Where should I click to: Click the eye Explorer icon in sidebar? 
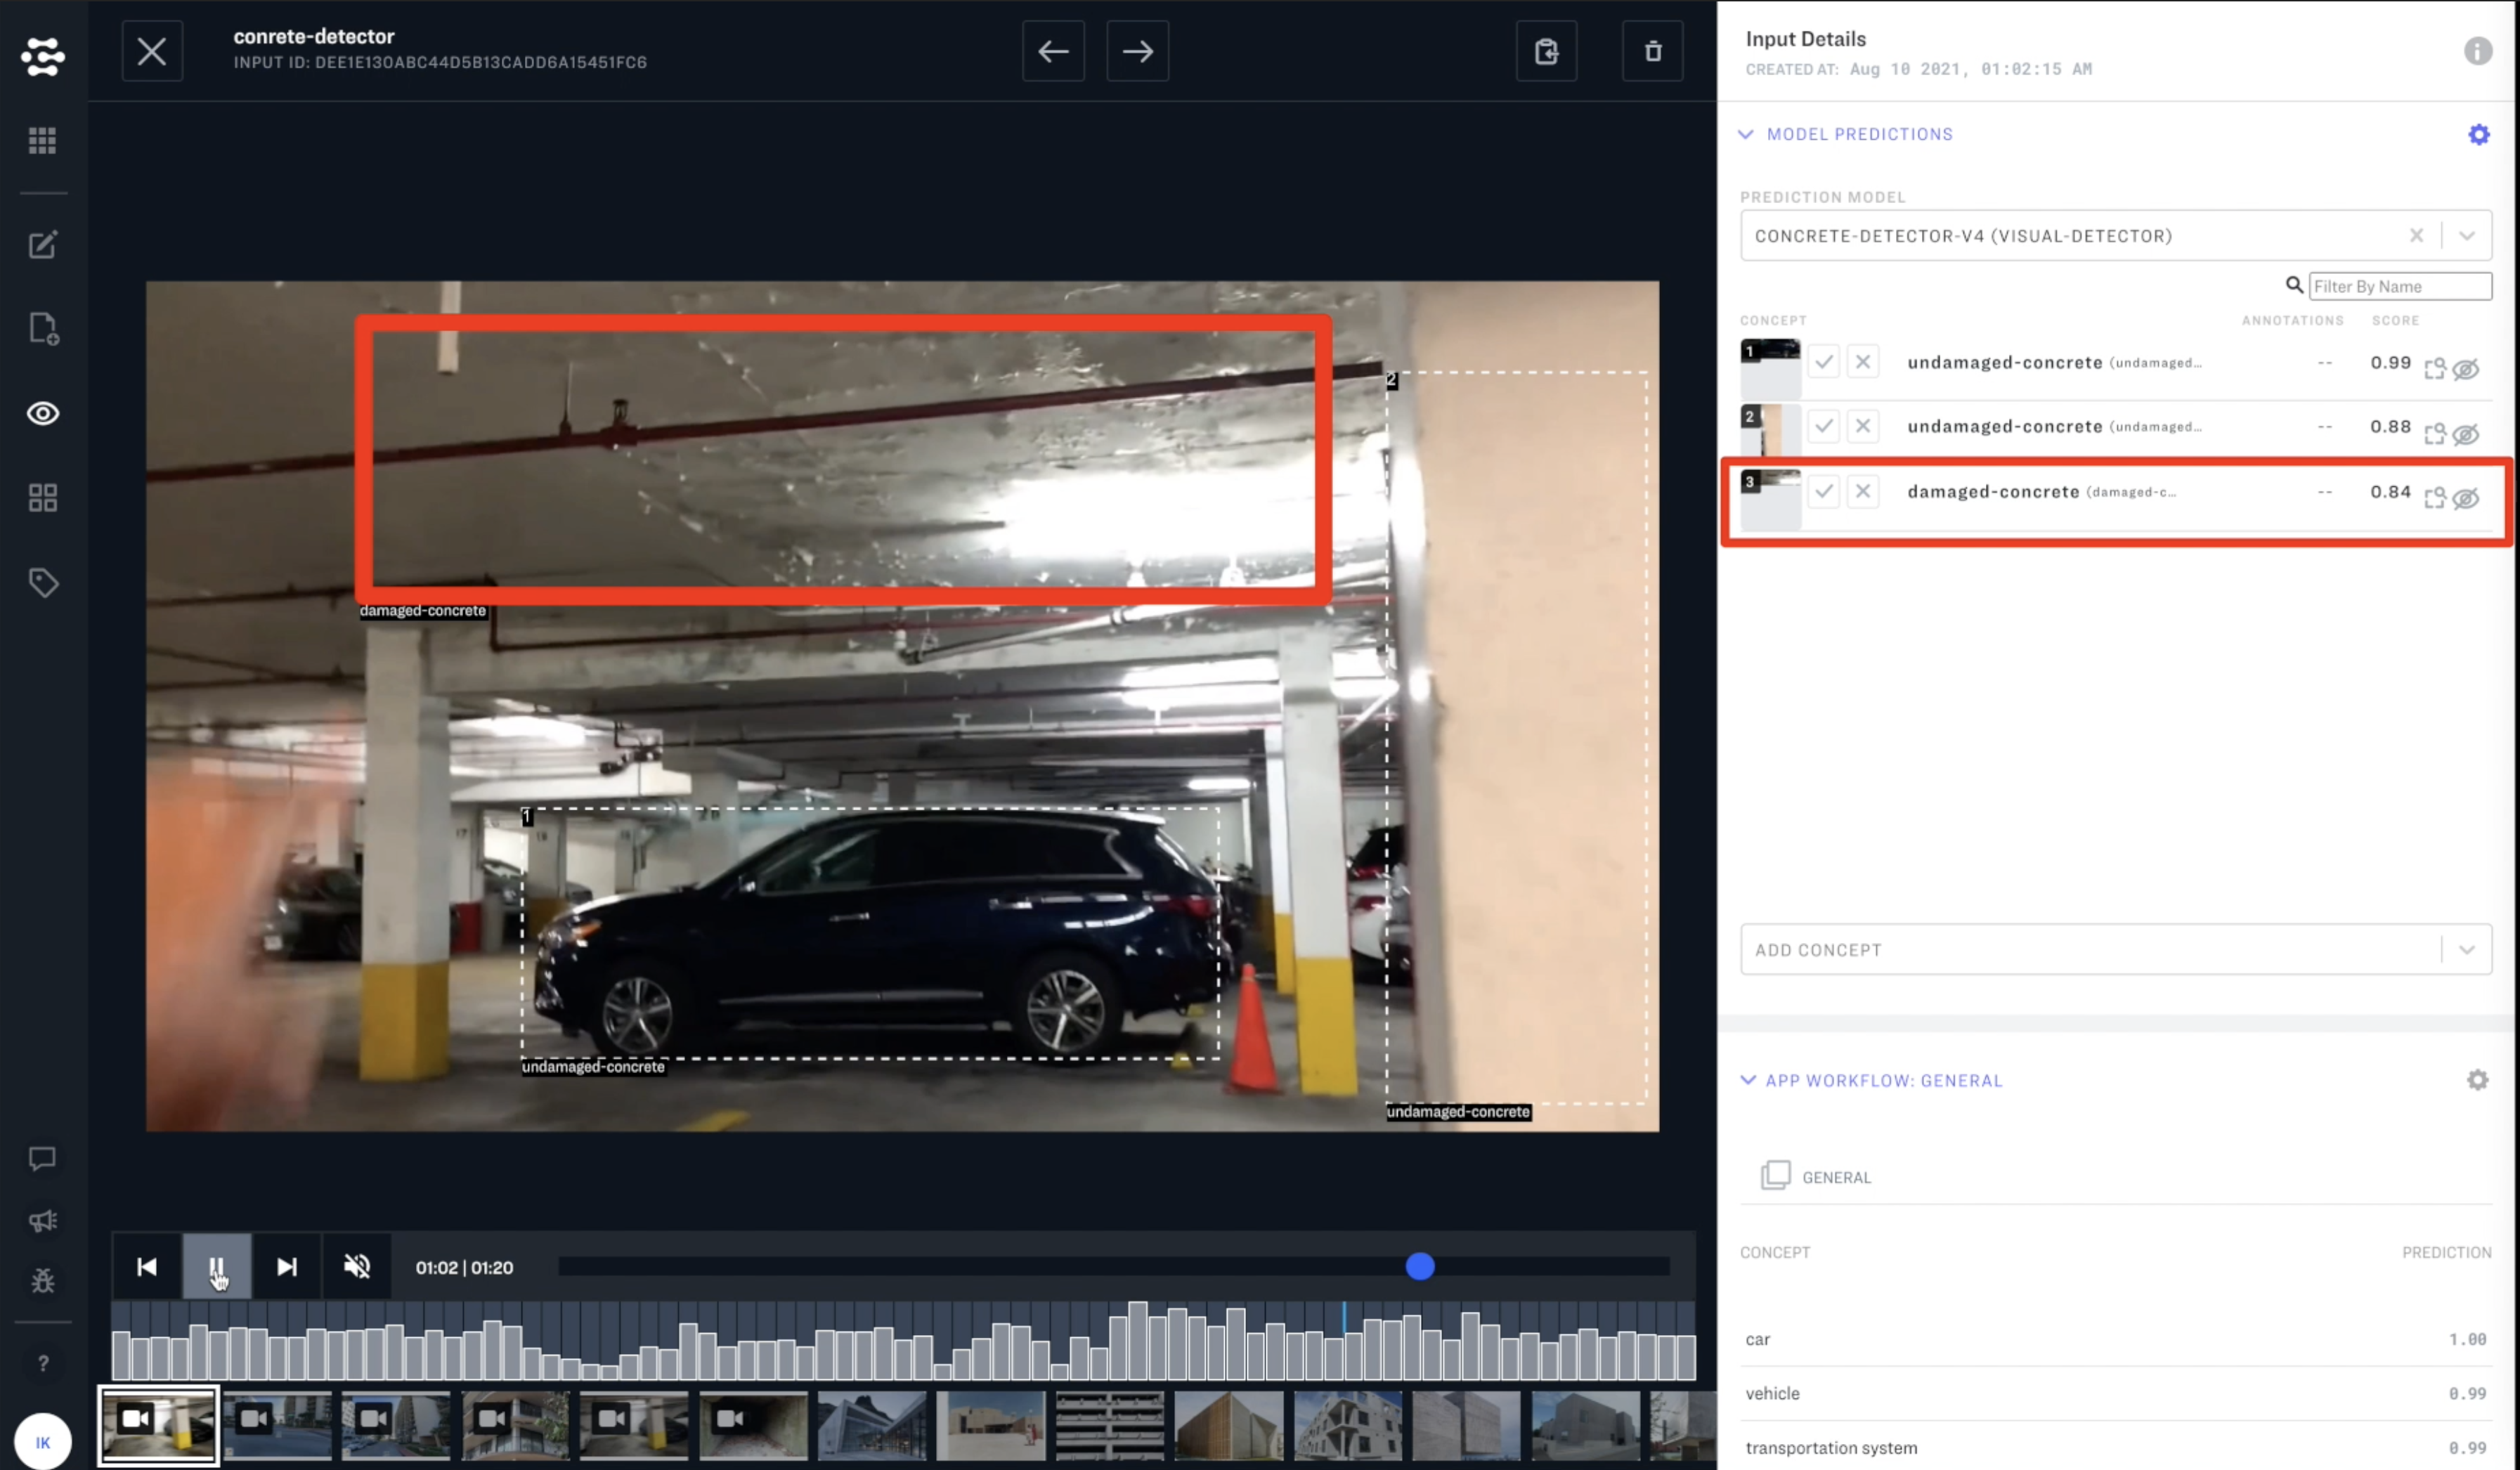pyautogui.click(x=42, y=414)
